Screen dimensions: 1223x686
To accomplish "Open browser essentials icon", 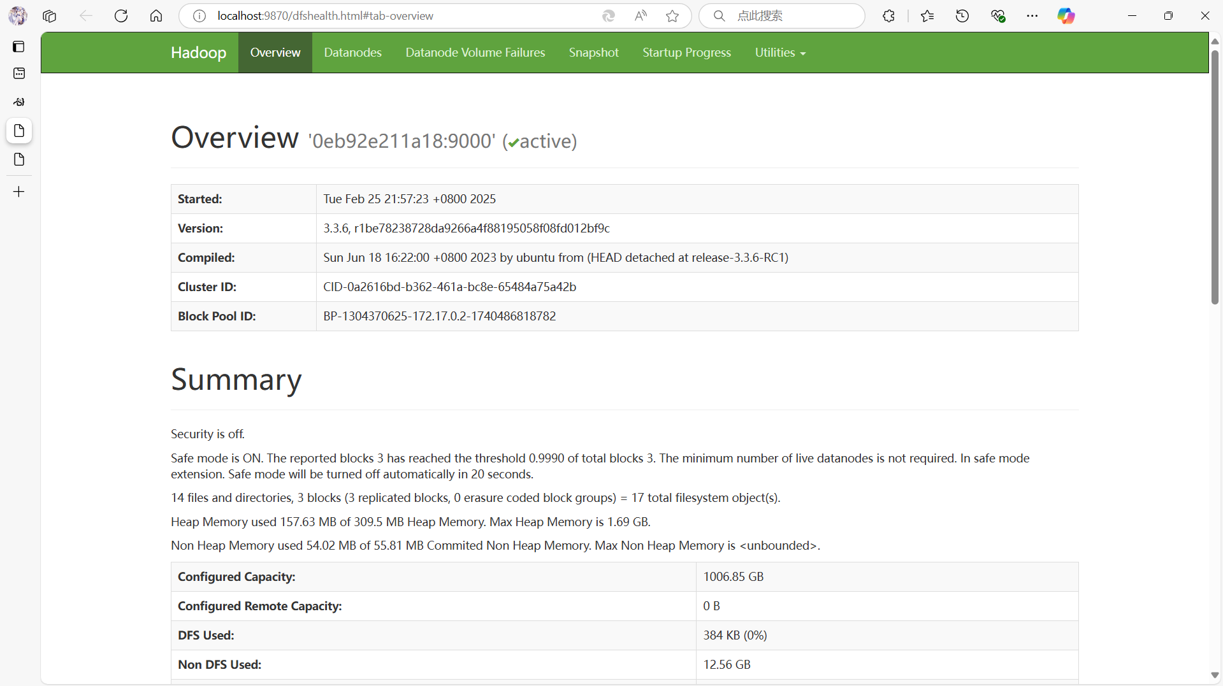I will point(998,16).
